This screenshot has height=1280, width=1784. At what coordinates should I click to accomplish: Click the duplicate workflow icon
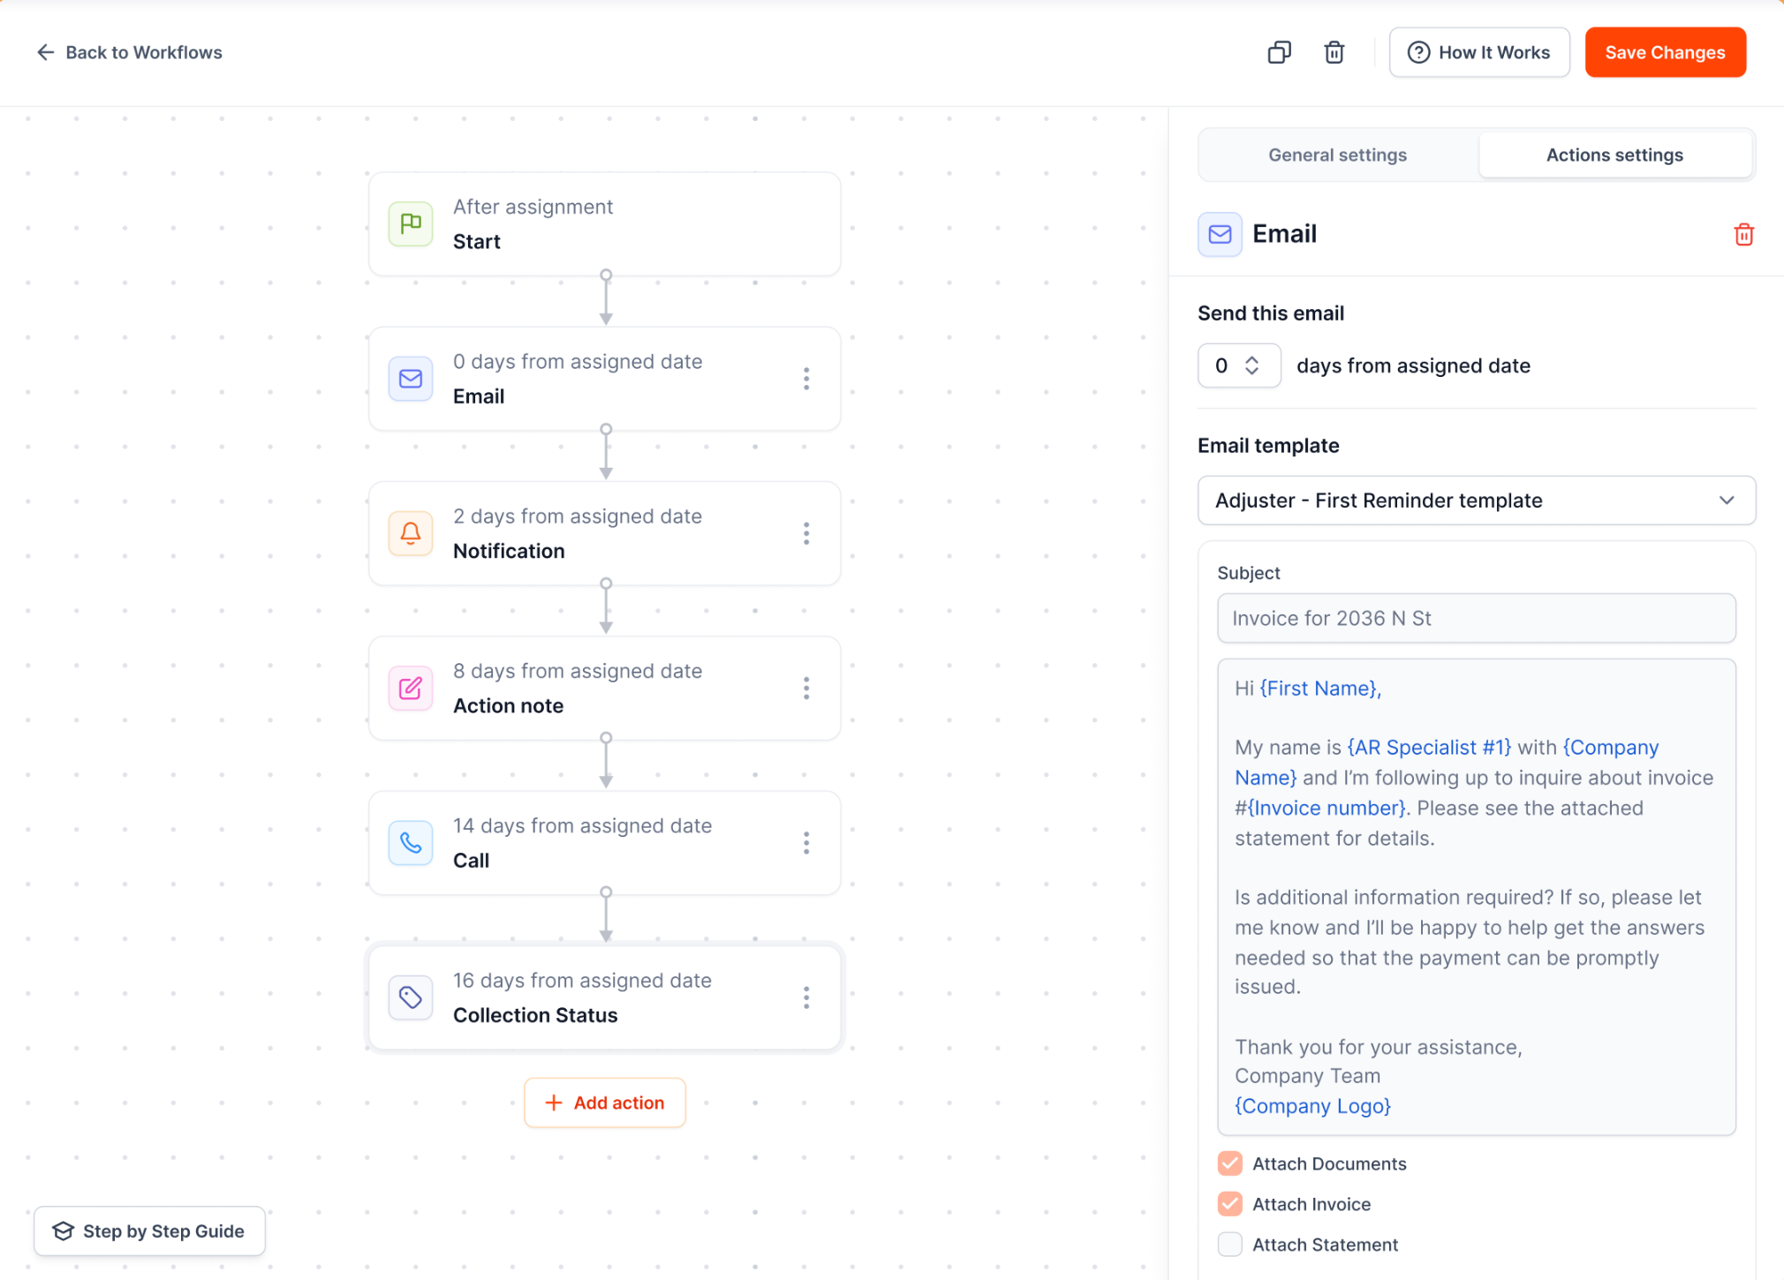pyautogui.click(x=1279, y=53)
